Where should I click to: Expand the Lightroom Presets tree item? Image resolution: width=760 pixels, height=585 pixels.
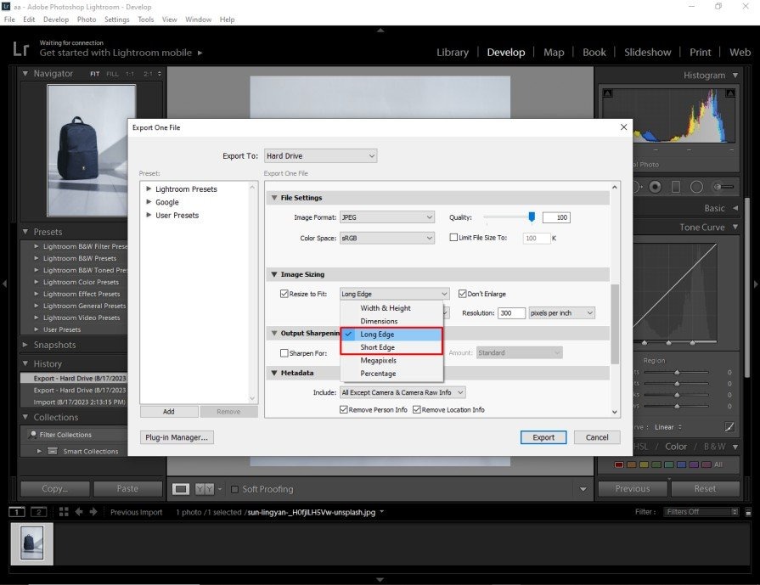click(x=149, y=189)
